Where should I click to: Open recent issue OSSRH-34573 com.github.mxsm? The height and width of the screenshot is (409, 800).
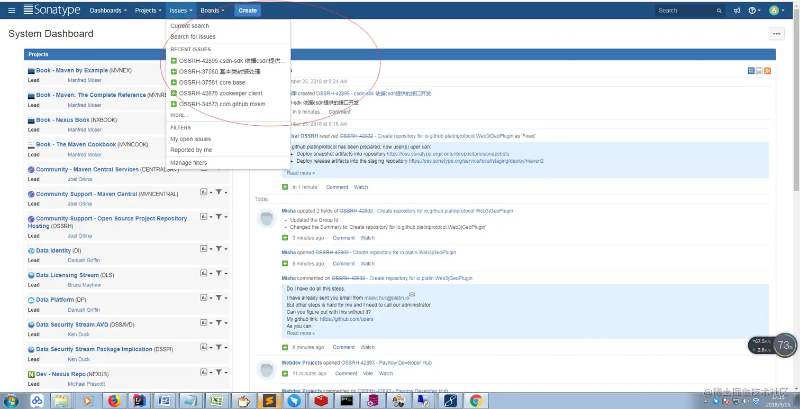click(228, 104)
